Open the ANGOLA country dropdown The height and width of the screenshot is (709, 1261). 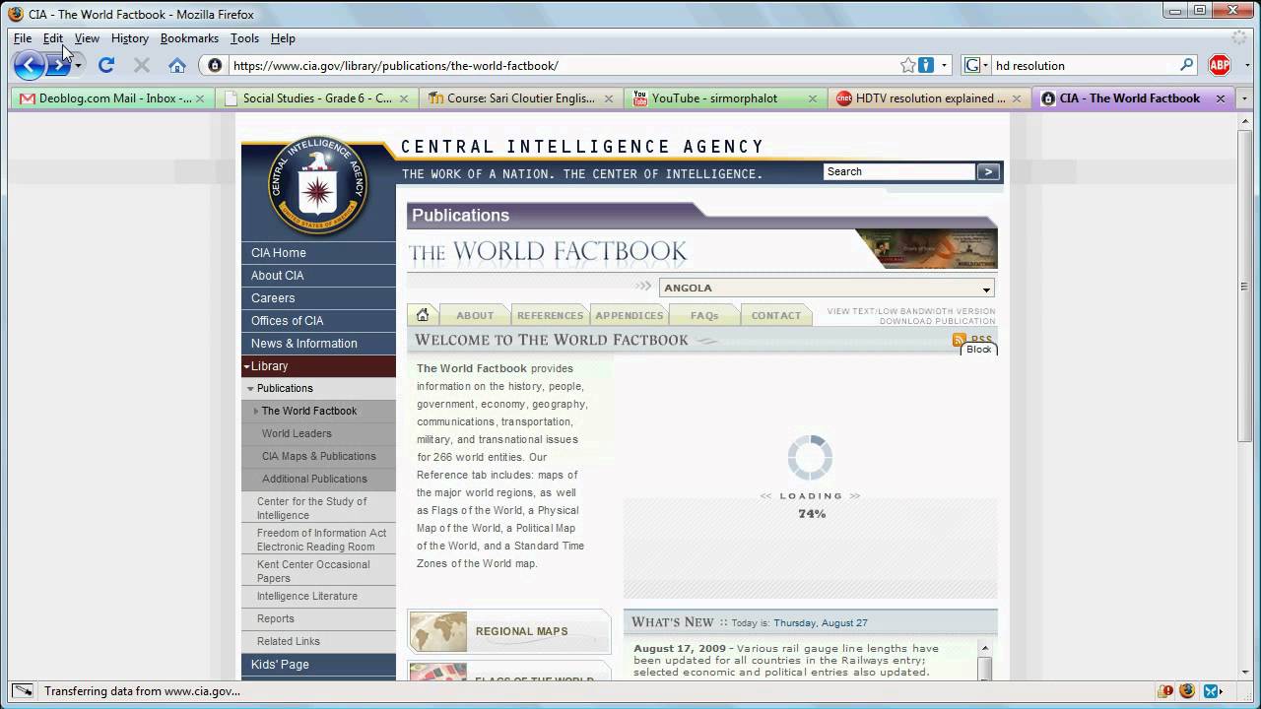[x=827, y=289]
